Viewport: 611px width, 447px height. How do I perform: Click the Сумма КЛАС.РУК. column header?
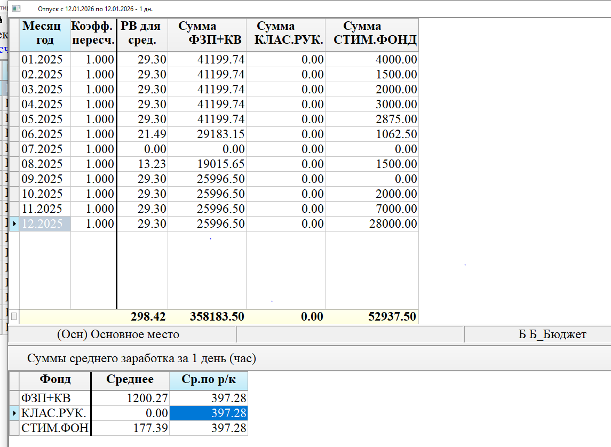285,34
